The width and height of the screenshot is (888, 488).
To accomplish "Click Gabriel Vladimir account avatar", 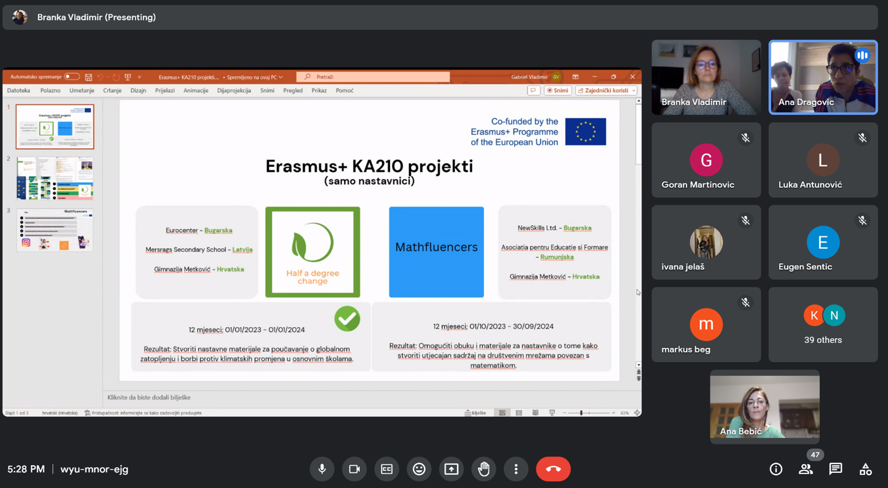I will 556,77.
